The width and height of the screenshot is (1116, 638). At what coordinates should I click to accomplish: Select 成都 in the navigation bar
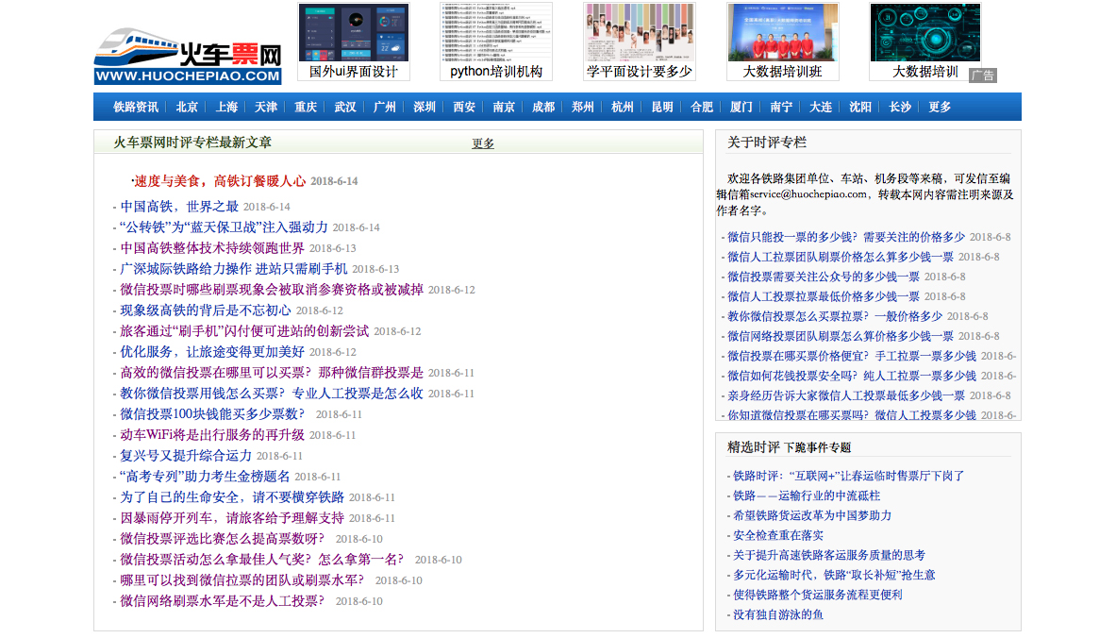543,107
